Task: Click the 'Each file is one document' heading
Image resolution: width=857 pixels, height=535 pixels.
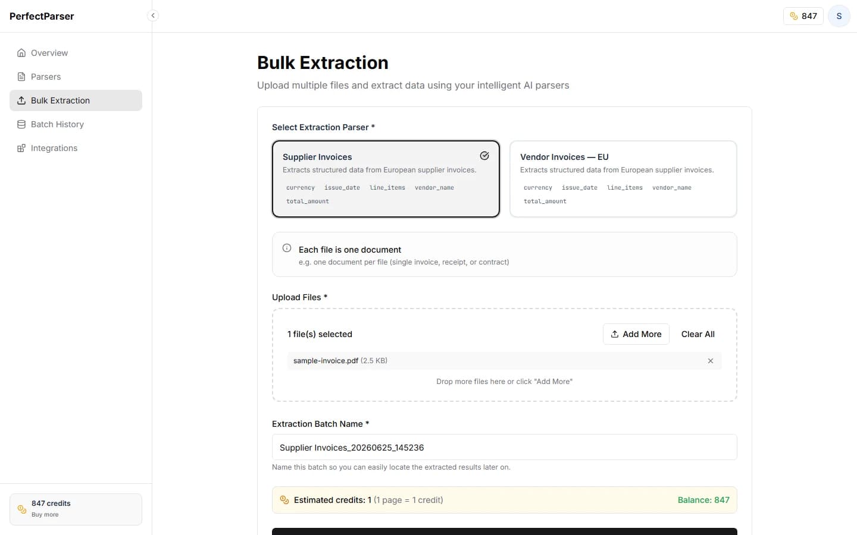Action: click(350, 250)
